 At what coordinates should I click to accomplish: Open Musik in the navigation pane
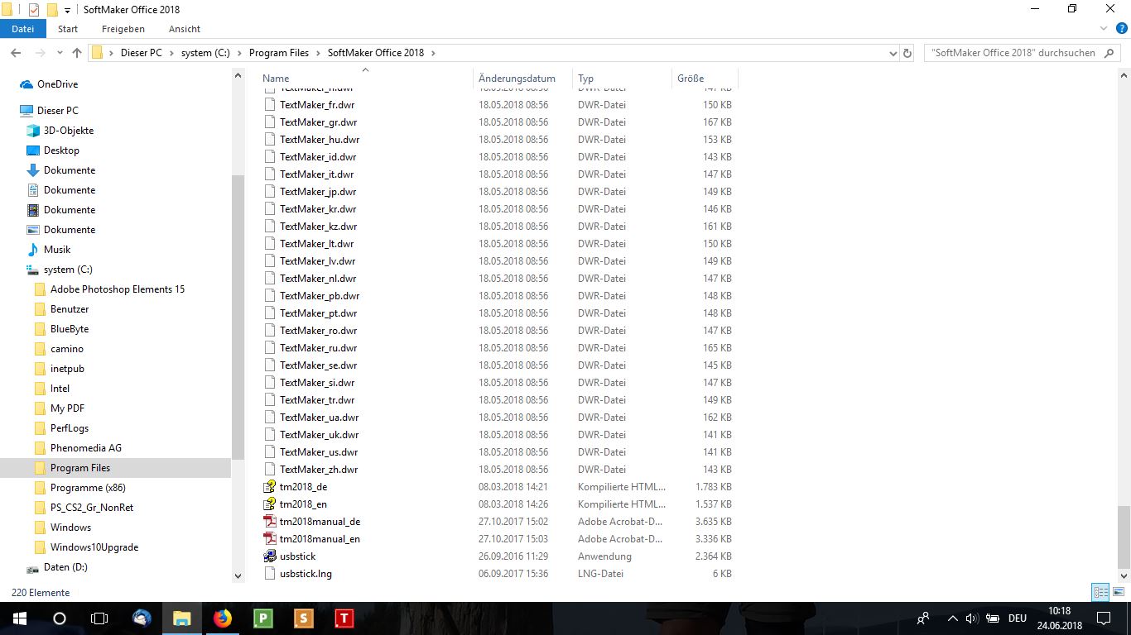(57, 250)
